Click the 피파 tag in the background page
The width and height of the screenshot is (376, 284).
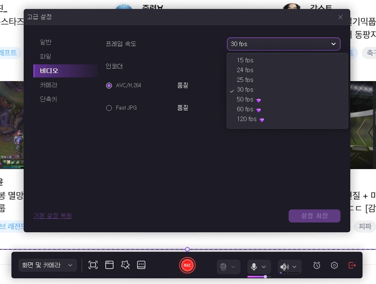(365, 226)
